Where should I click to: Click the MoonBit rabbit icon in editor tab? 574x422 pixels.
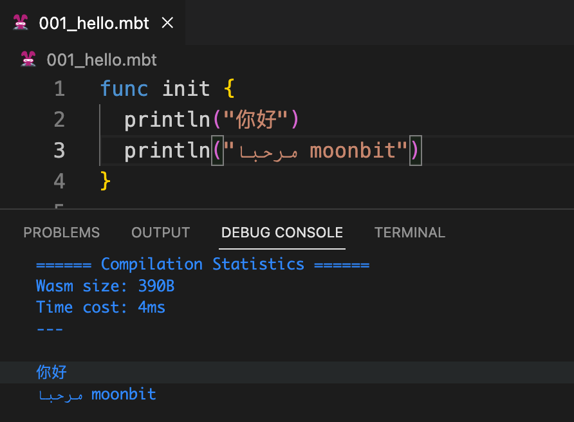tap(21, 23)
